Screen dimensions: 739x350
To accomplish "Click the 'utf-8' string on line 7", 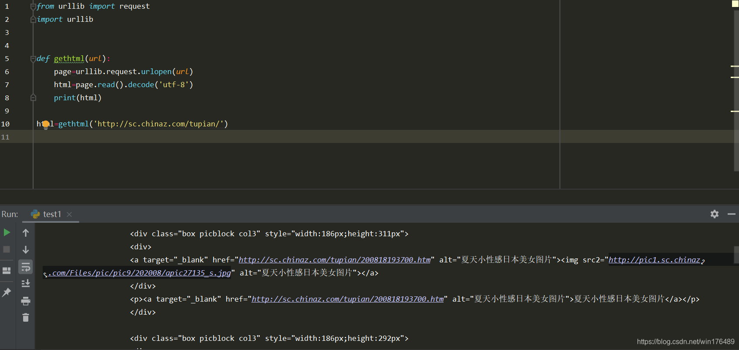I will pos(173,85).
